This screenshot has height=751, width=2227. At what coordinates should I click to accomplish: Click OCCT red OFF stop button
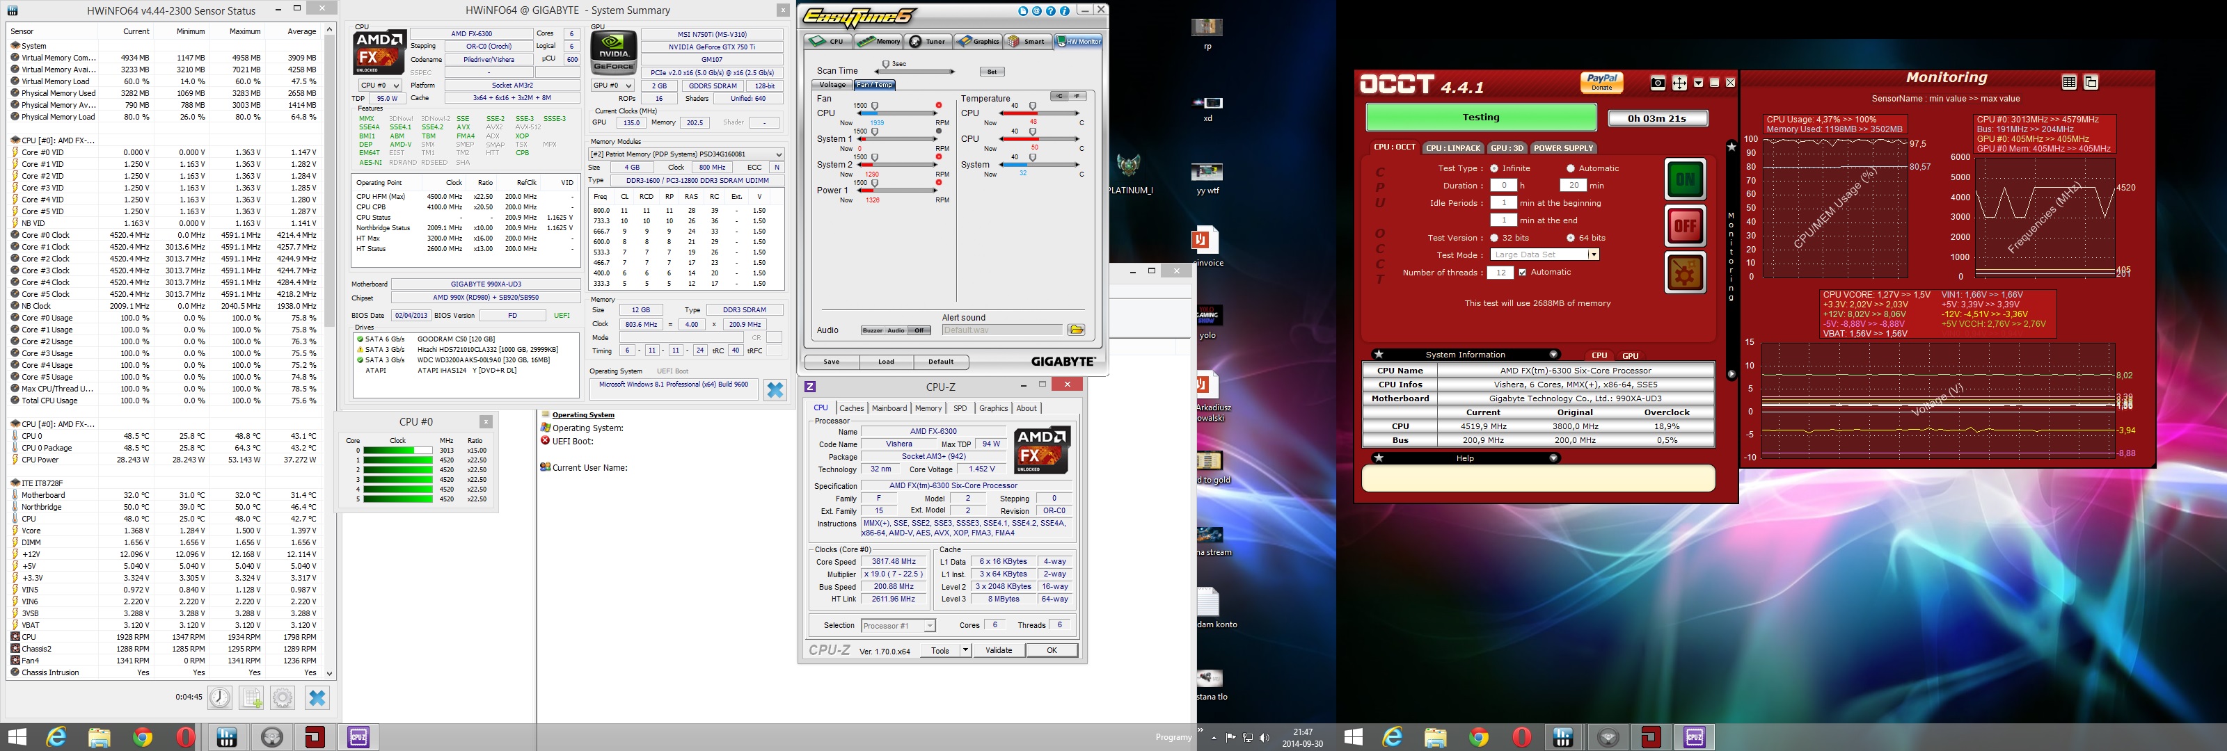(x=1685, y=227)
